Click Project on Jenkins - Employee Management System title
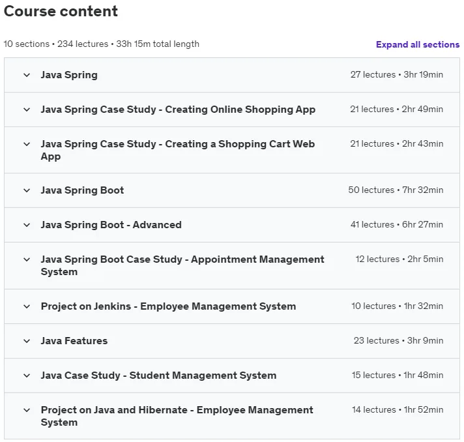Viewport: 464px width, 442px height. coord(168,306)
